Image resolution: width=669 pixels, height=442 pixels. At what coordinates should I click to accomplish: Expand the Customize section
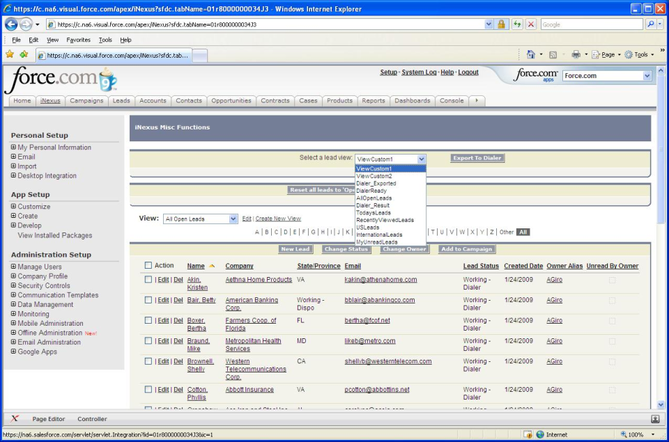(x=14, y=206)
